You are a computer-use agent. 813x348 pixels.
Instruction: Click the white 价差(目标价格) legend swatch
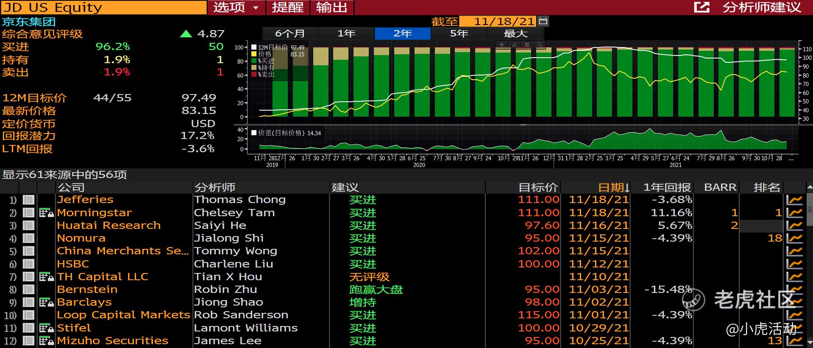[254, 133]
